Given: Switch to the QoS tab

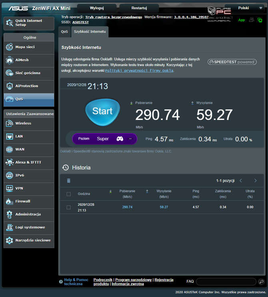Looking at the screenshot, I should pyautogui.click(x=64, y=32).
